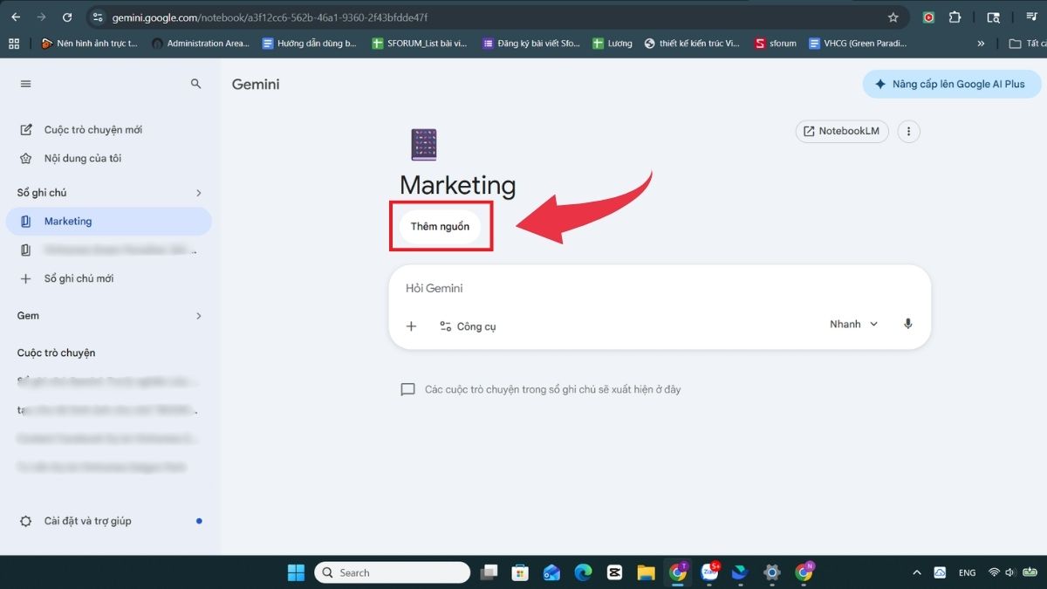Open Nén hình ảnh trực tuyến bookmark
The width and height of the screenshot is (1047, 589).
click(x=90, y=43)
